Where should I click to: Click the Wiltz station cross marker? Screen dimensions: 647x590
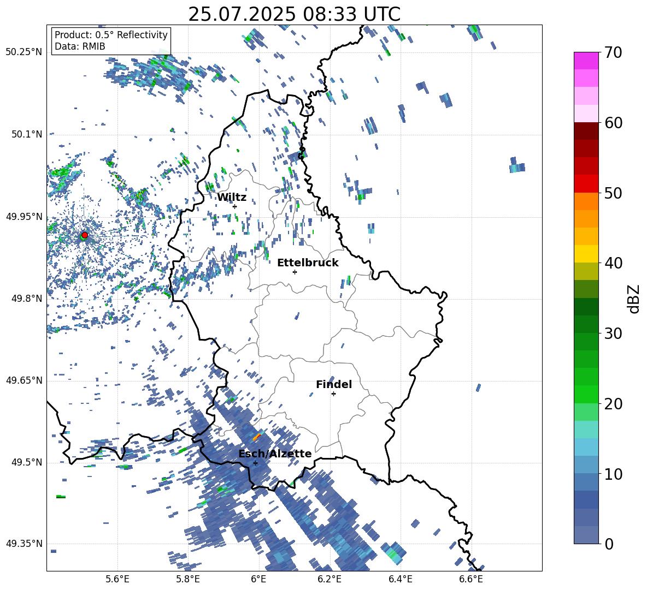pos(235,206)
